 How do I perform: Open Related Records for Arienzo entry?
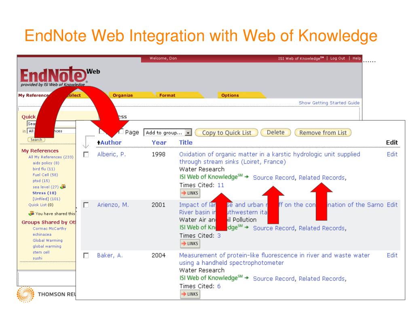click(x=321, y=228)
